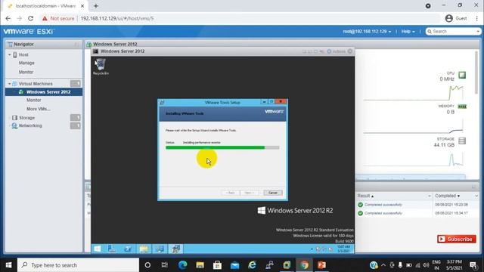Screen dimensions: 484x272
Task: Click the Storage usage disk icon
Action: coord(462,141)
